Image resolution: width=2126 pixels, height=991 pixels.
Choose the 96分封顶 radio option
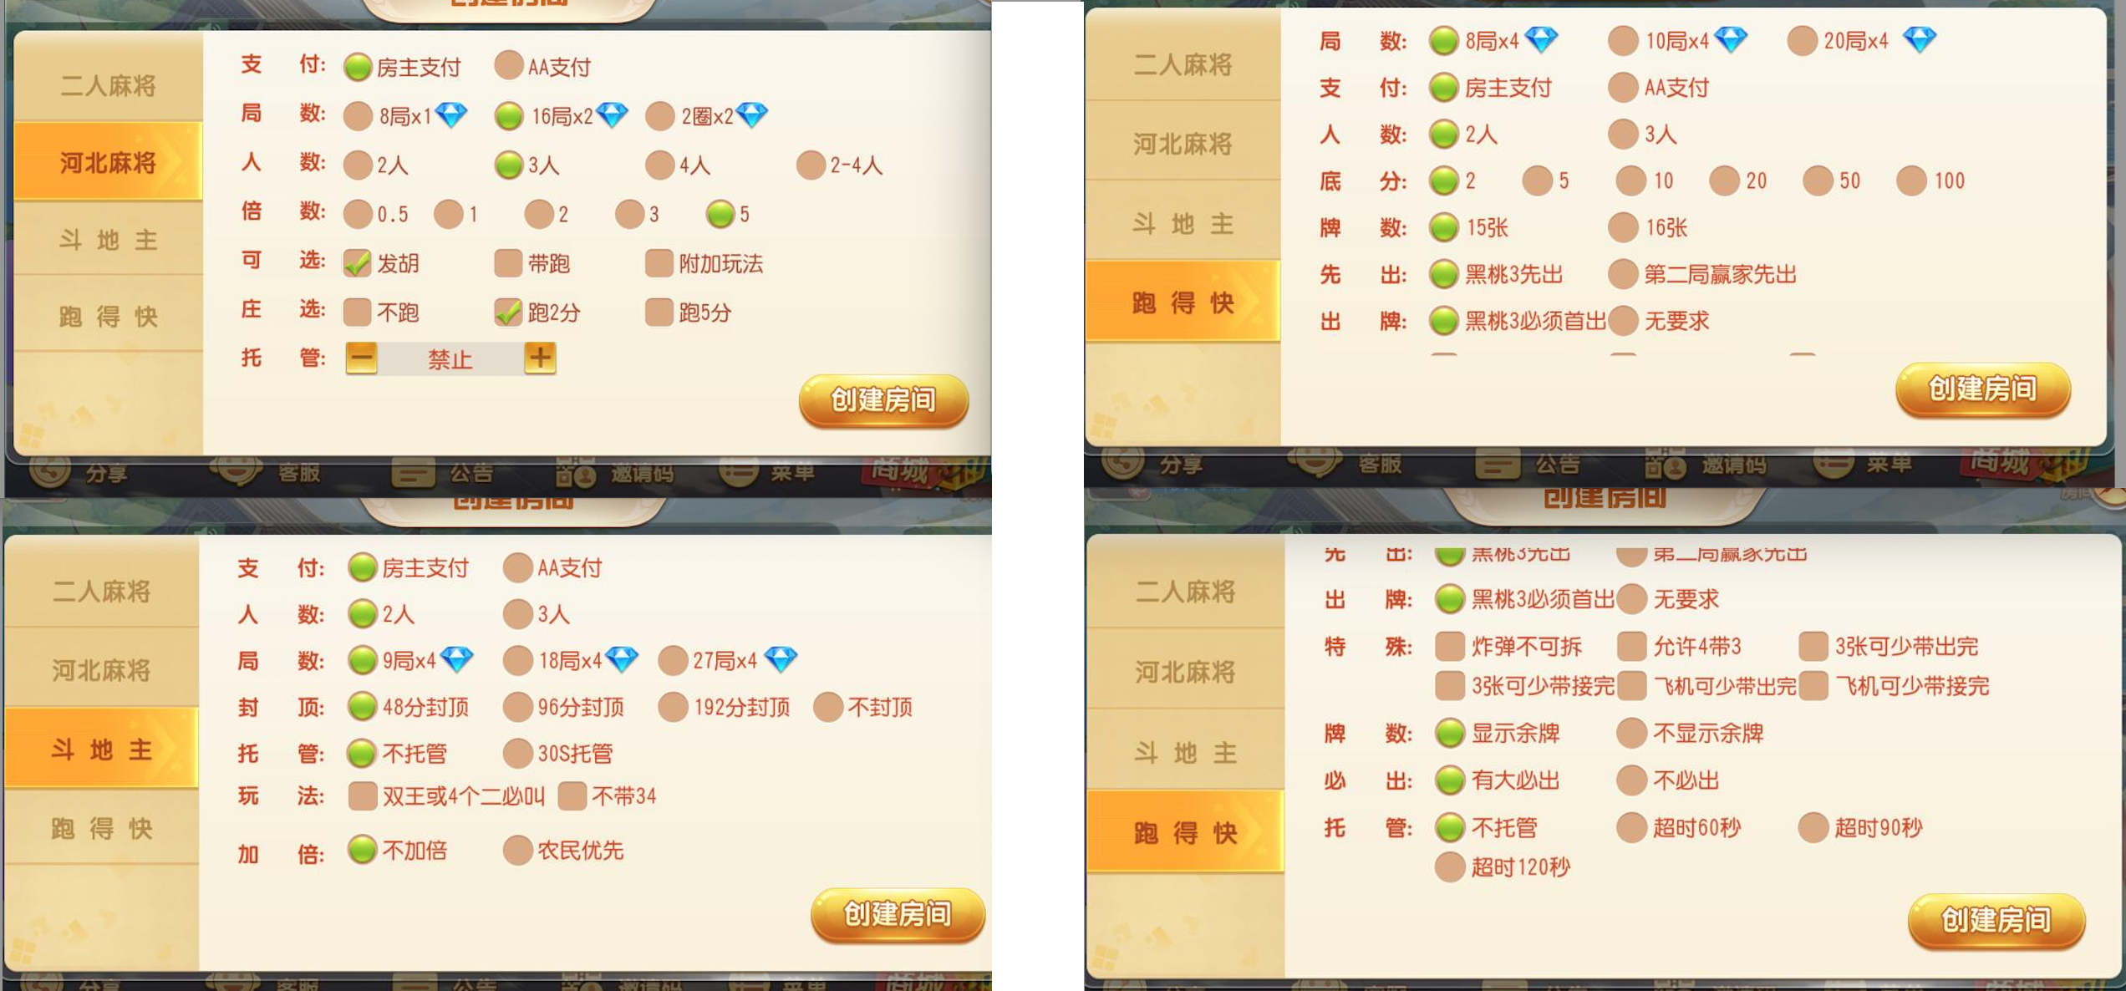[x=518, y=707]
